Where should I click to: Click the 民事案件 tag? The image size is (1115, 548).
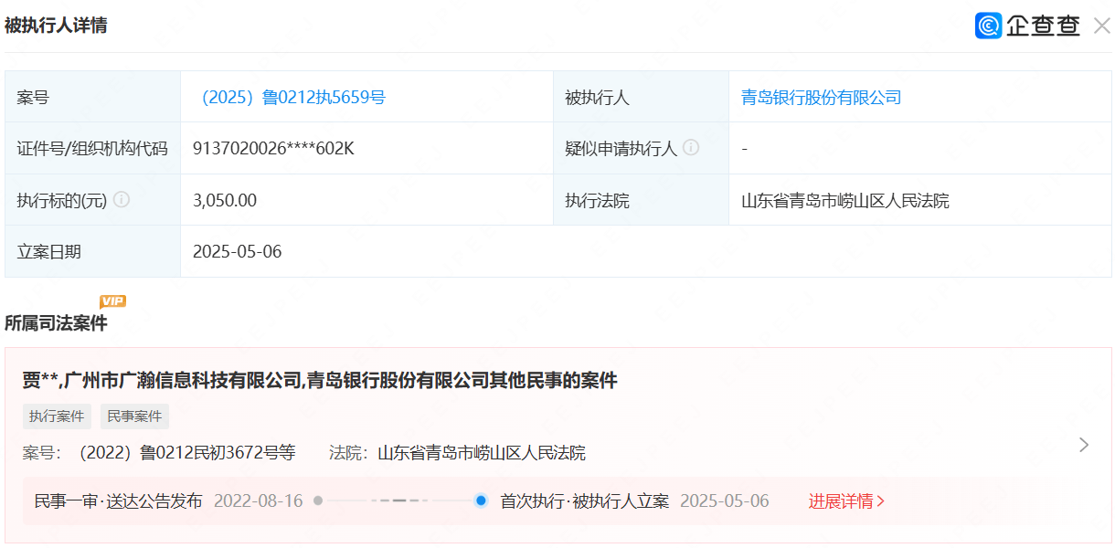click(x=134, y=416)
